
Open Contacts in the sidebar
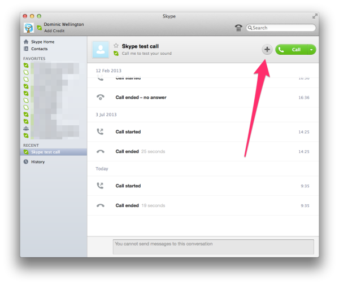(x=39, y=49)
